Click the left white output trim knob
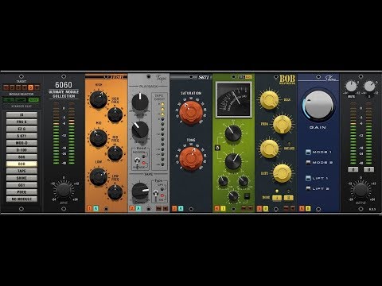Viewport: 382px width, 286px height. (x=351, y=87)
